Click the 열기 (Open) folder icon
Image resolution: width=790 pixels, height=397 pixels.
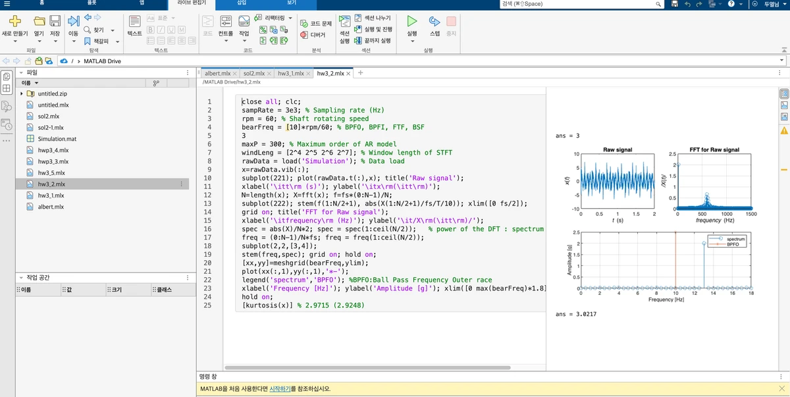(39, 21)
